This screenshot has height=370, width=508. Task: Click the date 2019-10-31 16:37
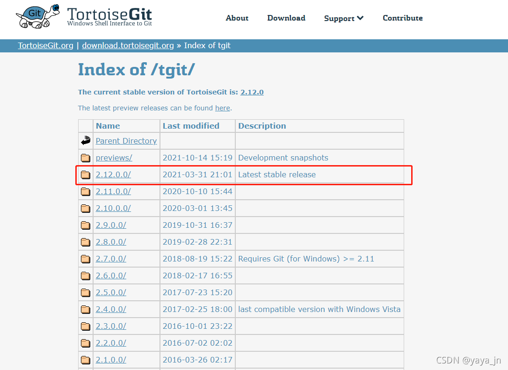[197, 225]
